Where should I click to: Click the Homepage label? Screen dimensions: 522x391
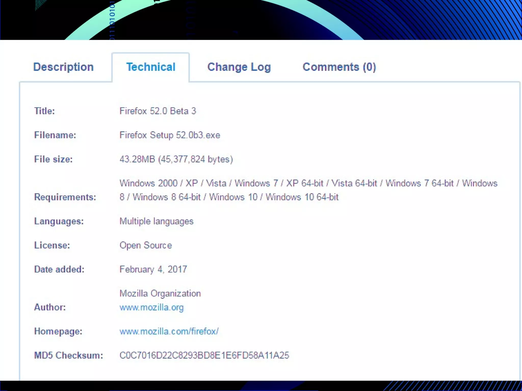pos(58,331)
